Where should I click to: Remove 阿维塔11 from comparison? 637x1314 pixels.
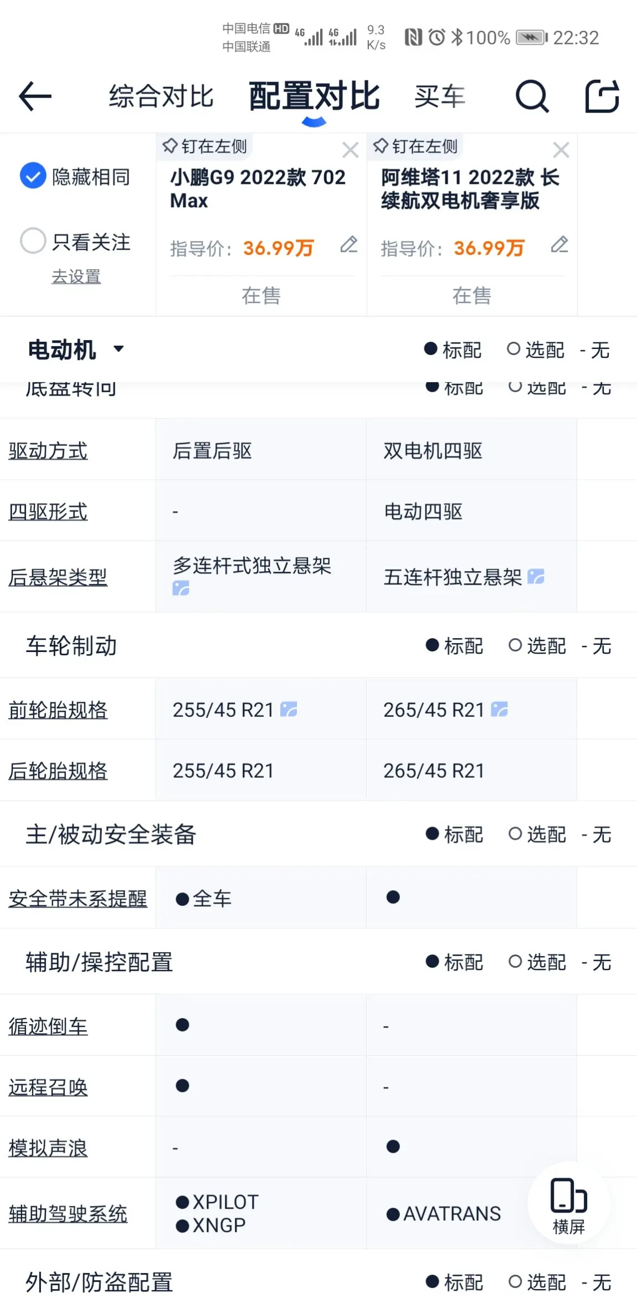pos(561,150)
